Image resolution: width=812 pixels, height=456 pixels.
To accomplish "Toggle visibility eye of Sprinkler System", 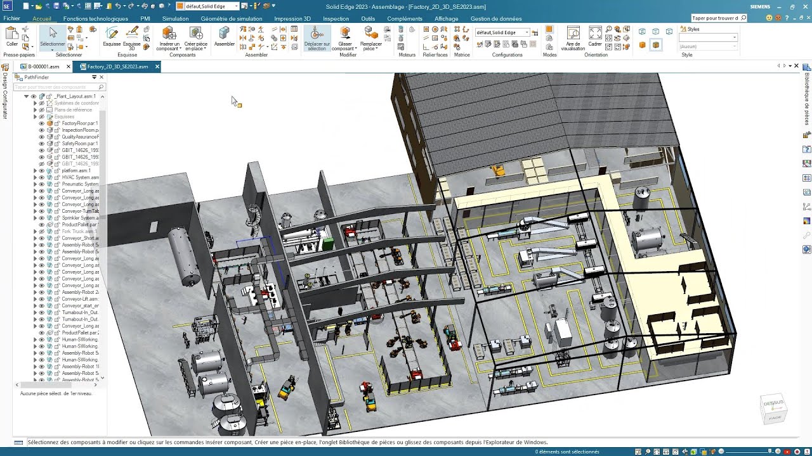I will (x=42, y=218).
